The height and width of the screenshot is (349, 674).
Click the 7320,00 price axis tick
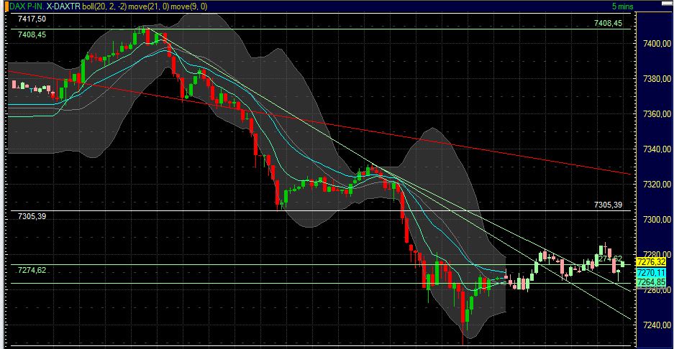[x=657, y=185]
